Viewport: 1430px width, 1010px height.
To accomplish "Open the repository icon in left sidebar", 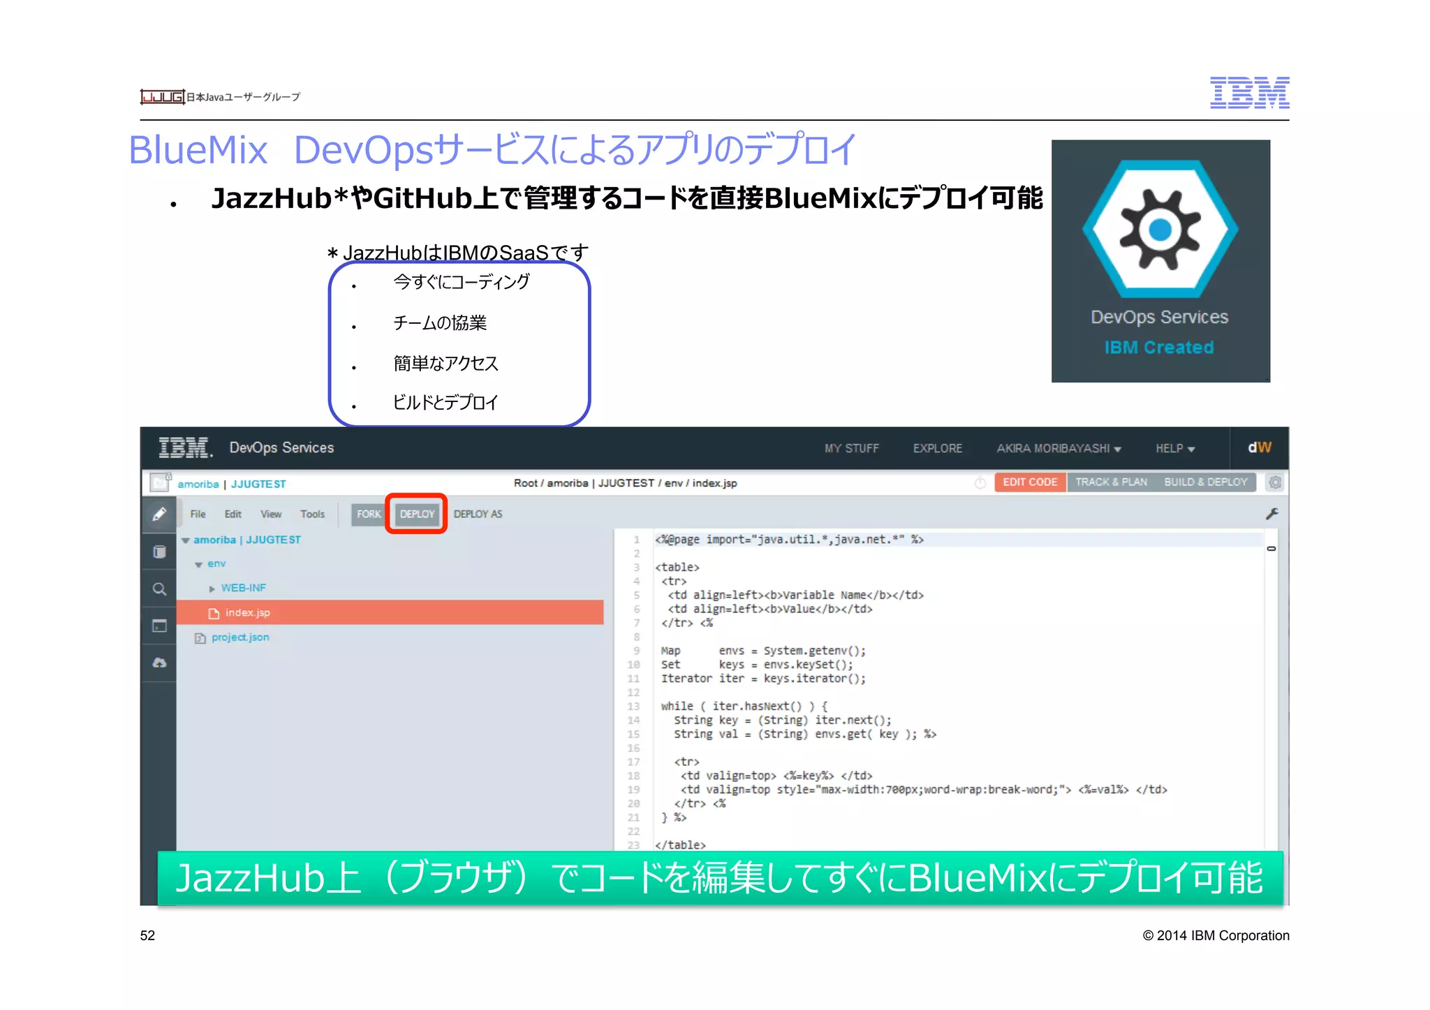I will (x=160, y=552).
